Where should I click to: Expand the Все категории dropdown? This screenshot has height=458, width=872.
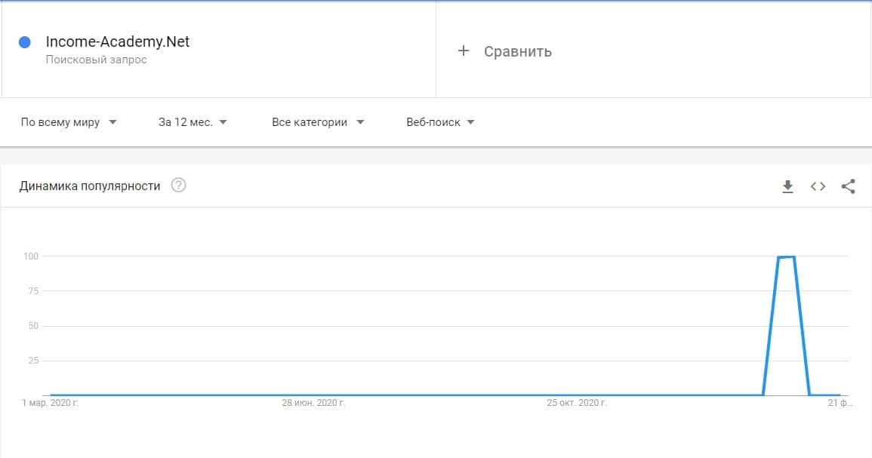tap(318, 122)
